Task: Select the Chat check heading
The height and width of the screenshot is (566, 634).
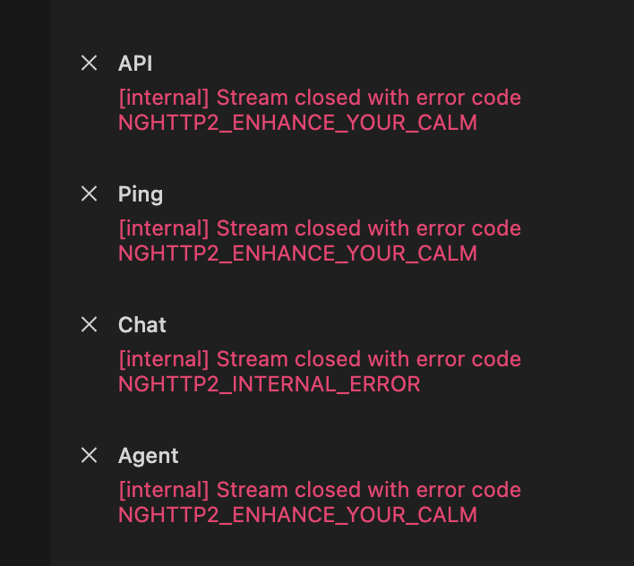Action: tap(142, 324)
